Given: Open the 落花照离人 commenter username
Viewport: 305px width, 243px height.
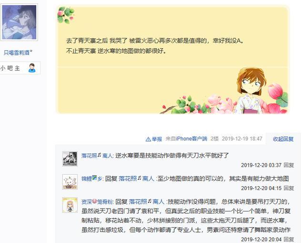Looking at the screenshot, I should coord(97,156).
